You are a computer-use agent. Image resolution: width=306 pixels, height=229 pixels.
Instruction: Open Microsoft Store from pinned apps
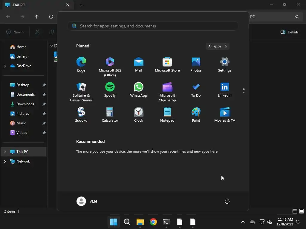point(167,65)
